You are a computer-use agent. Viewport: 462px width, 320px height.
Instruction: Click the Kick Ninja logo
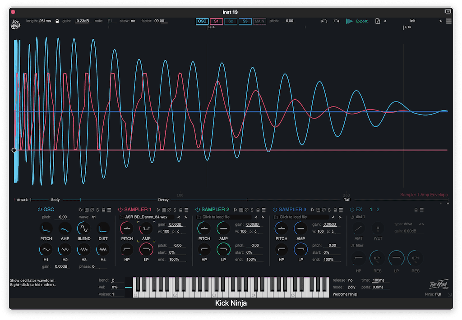pos(16,24)
